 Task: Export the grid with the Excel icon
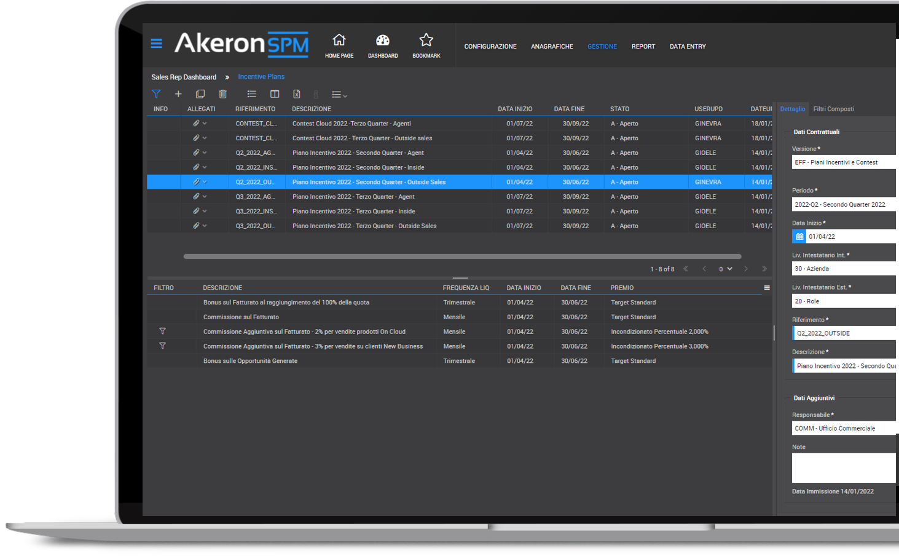296,93
